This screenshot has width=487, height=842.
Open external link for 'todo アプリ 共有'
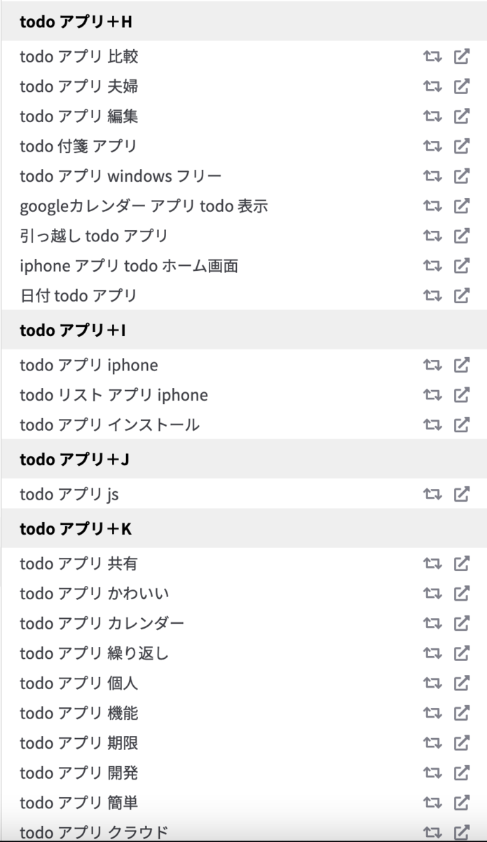[x=461, y=563]
